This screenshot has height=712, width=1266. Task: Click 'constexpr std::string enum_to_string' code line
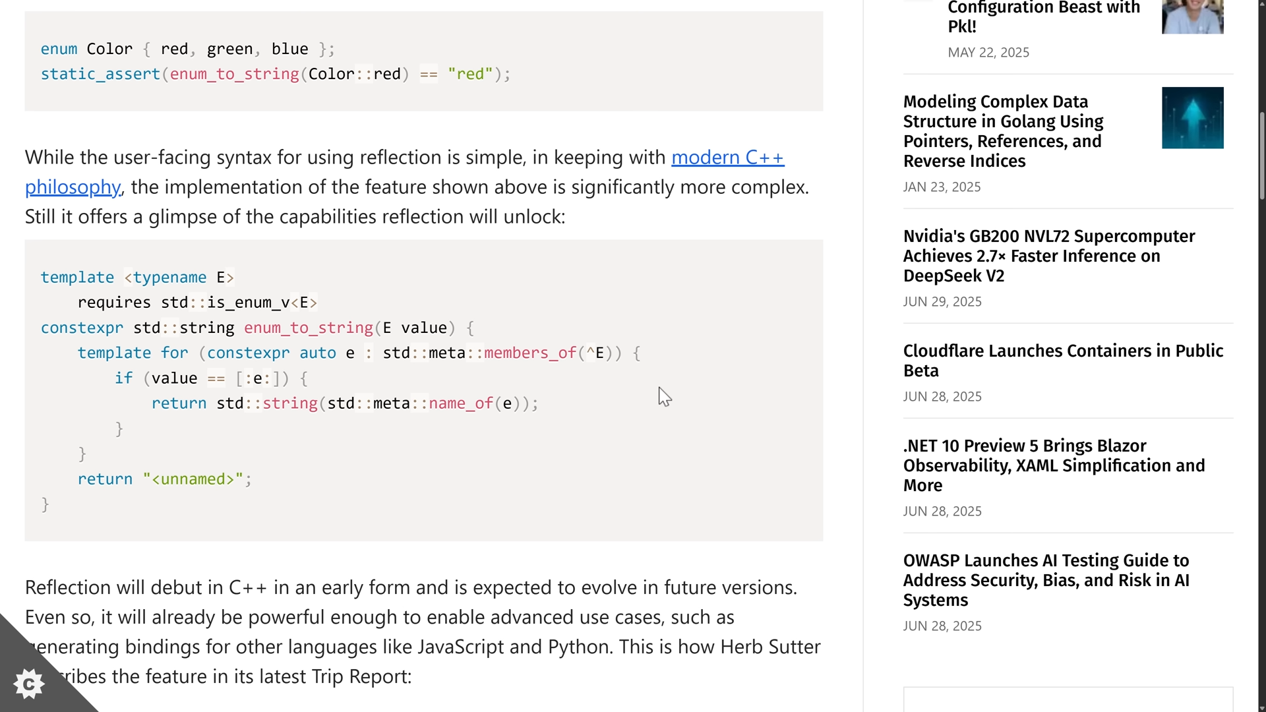[x=257, y=328]
